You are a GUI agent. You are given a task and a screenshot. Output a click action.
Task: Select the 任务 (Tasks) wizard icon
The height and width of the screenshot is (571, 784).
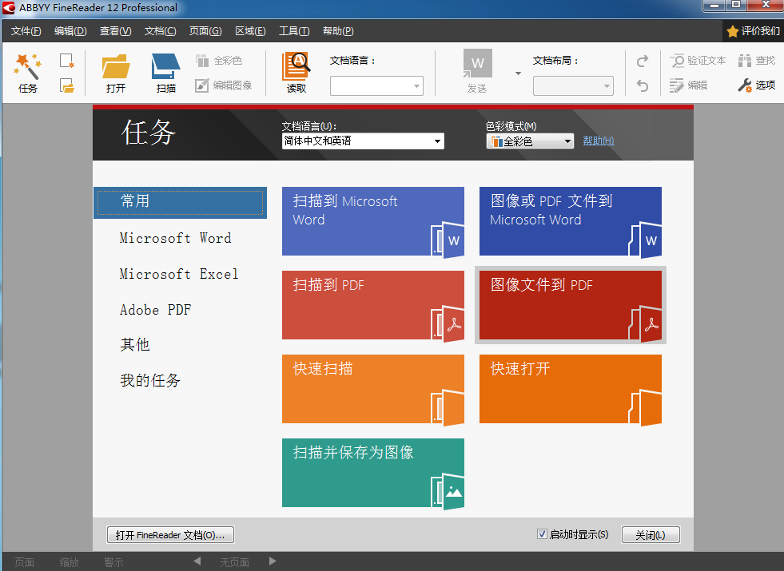[26, 70]
